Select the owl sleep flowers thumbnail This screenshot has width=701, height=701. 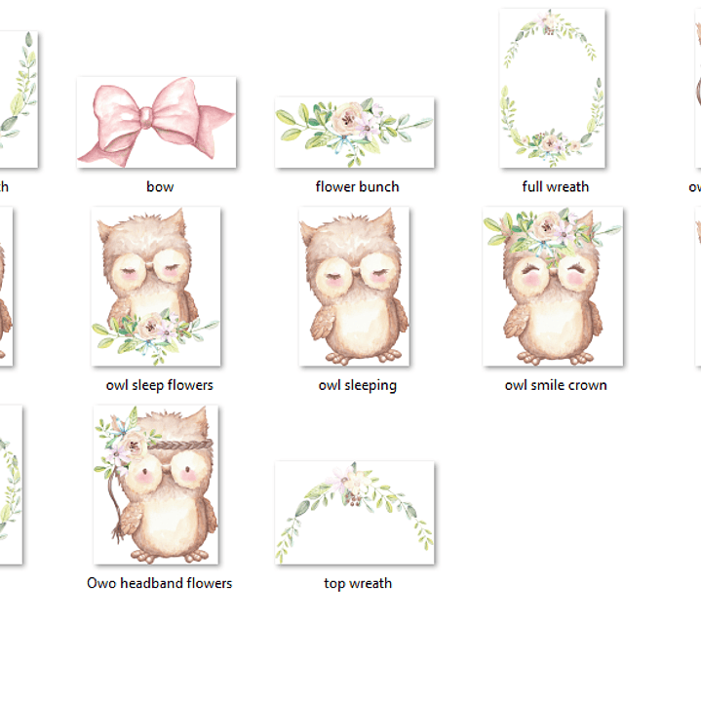click(156, 287)
